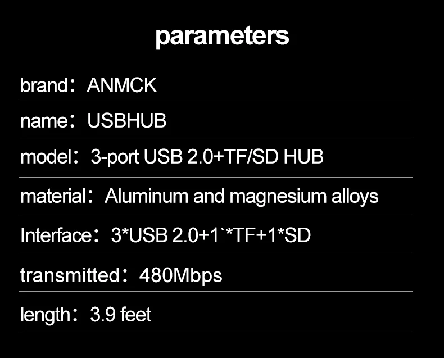Screen dimensions: 444x358
Task: Click the "parameters" heading
Action: tap(222, 36)
